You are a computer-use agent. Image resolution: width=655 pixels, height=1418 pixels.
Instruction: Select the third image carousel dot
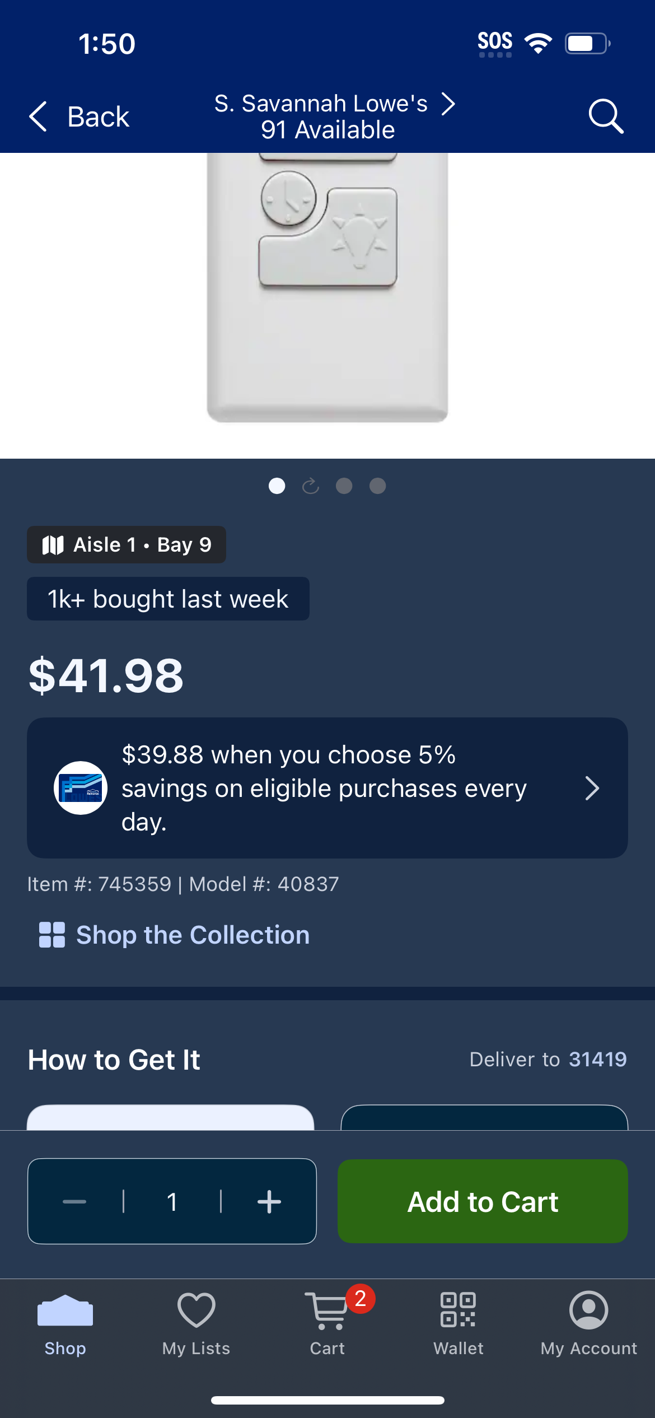[344, 486]
